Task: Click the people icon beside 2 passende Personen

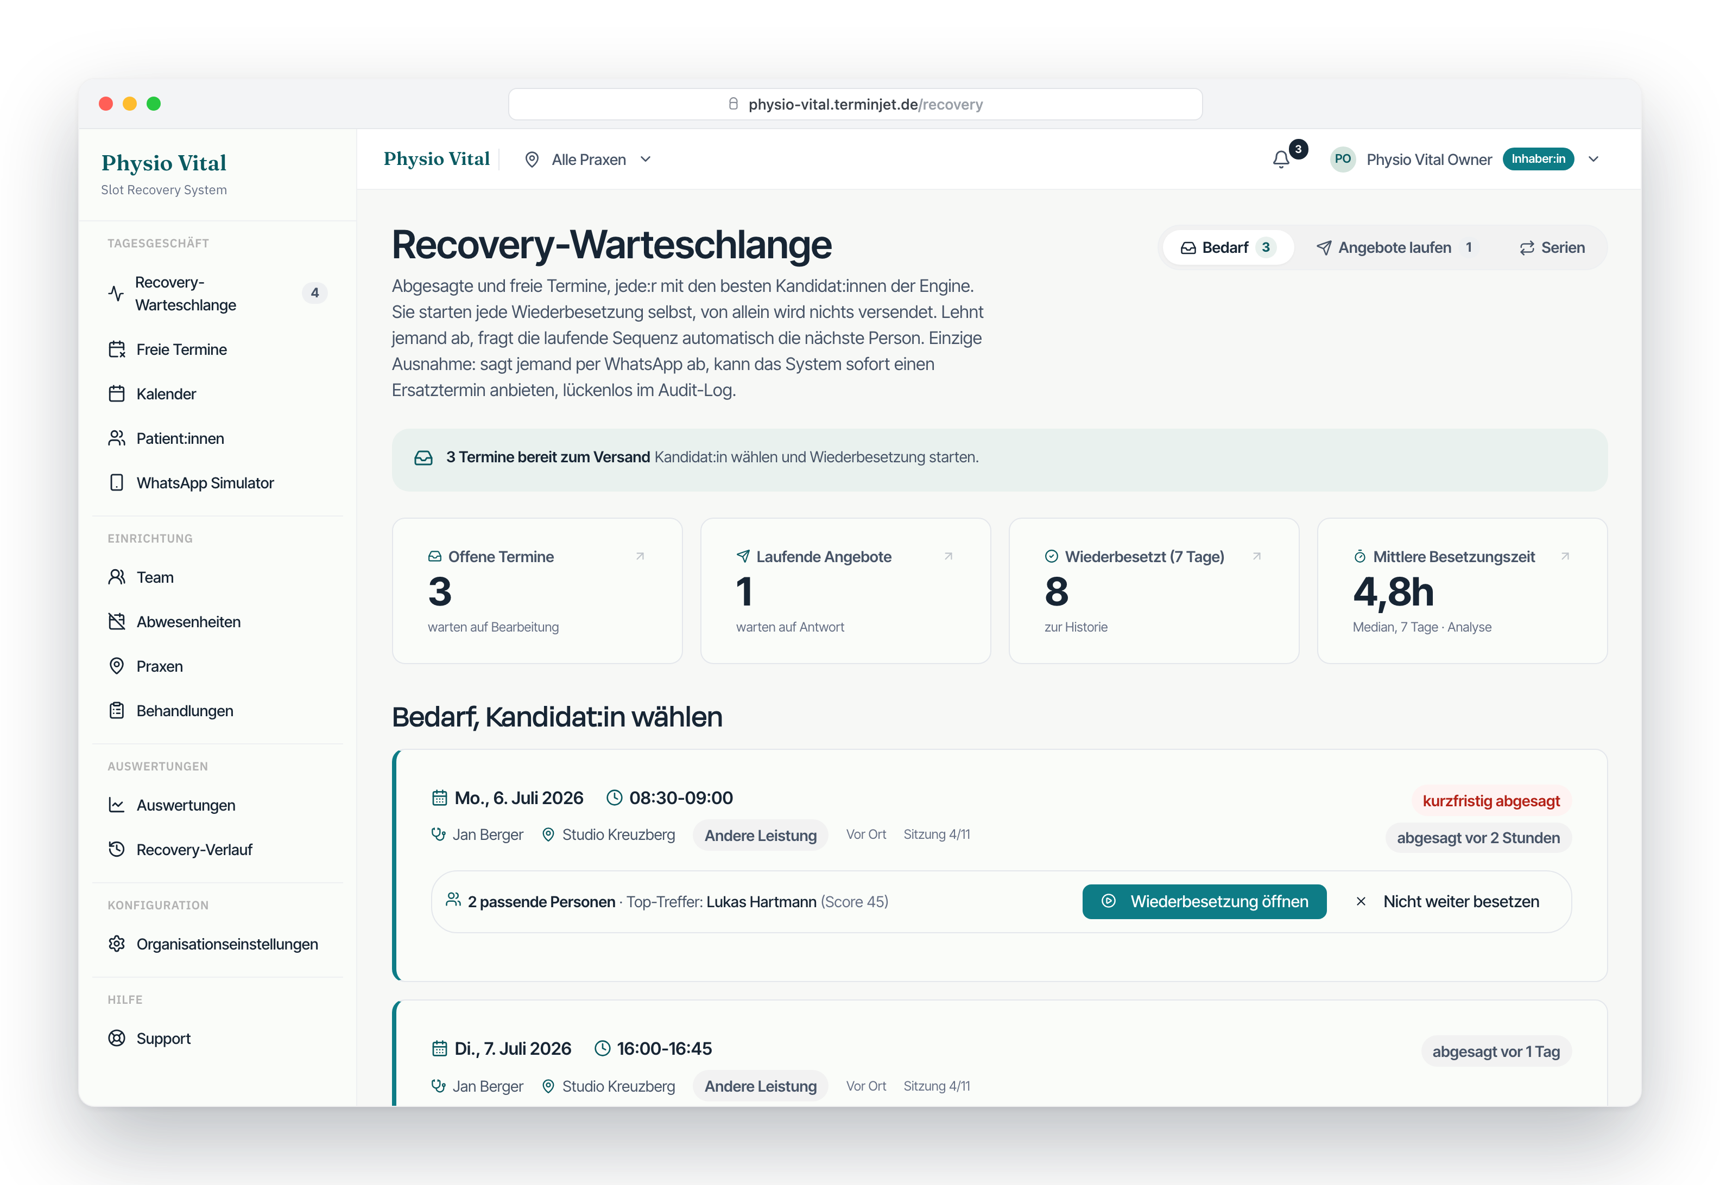Action: [x=453, y=900]
